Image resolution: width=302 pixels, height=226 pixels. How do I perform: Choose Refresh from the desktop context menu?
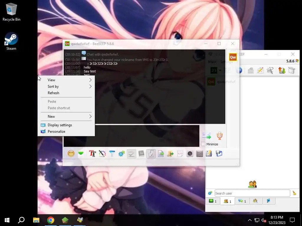(66, 93)
